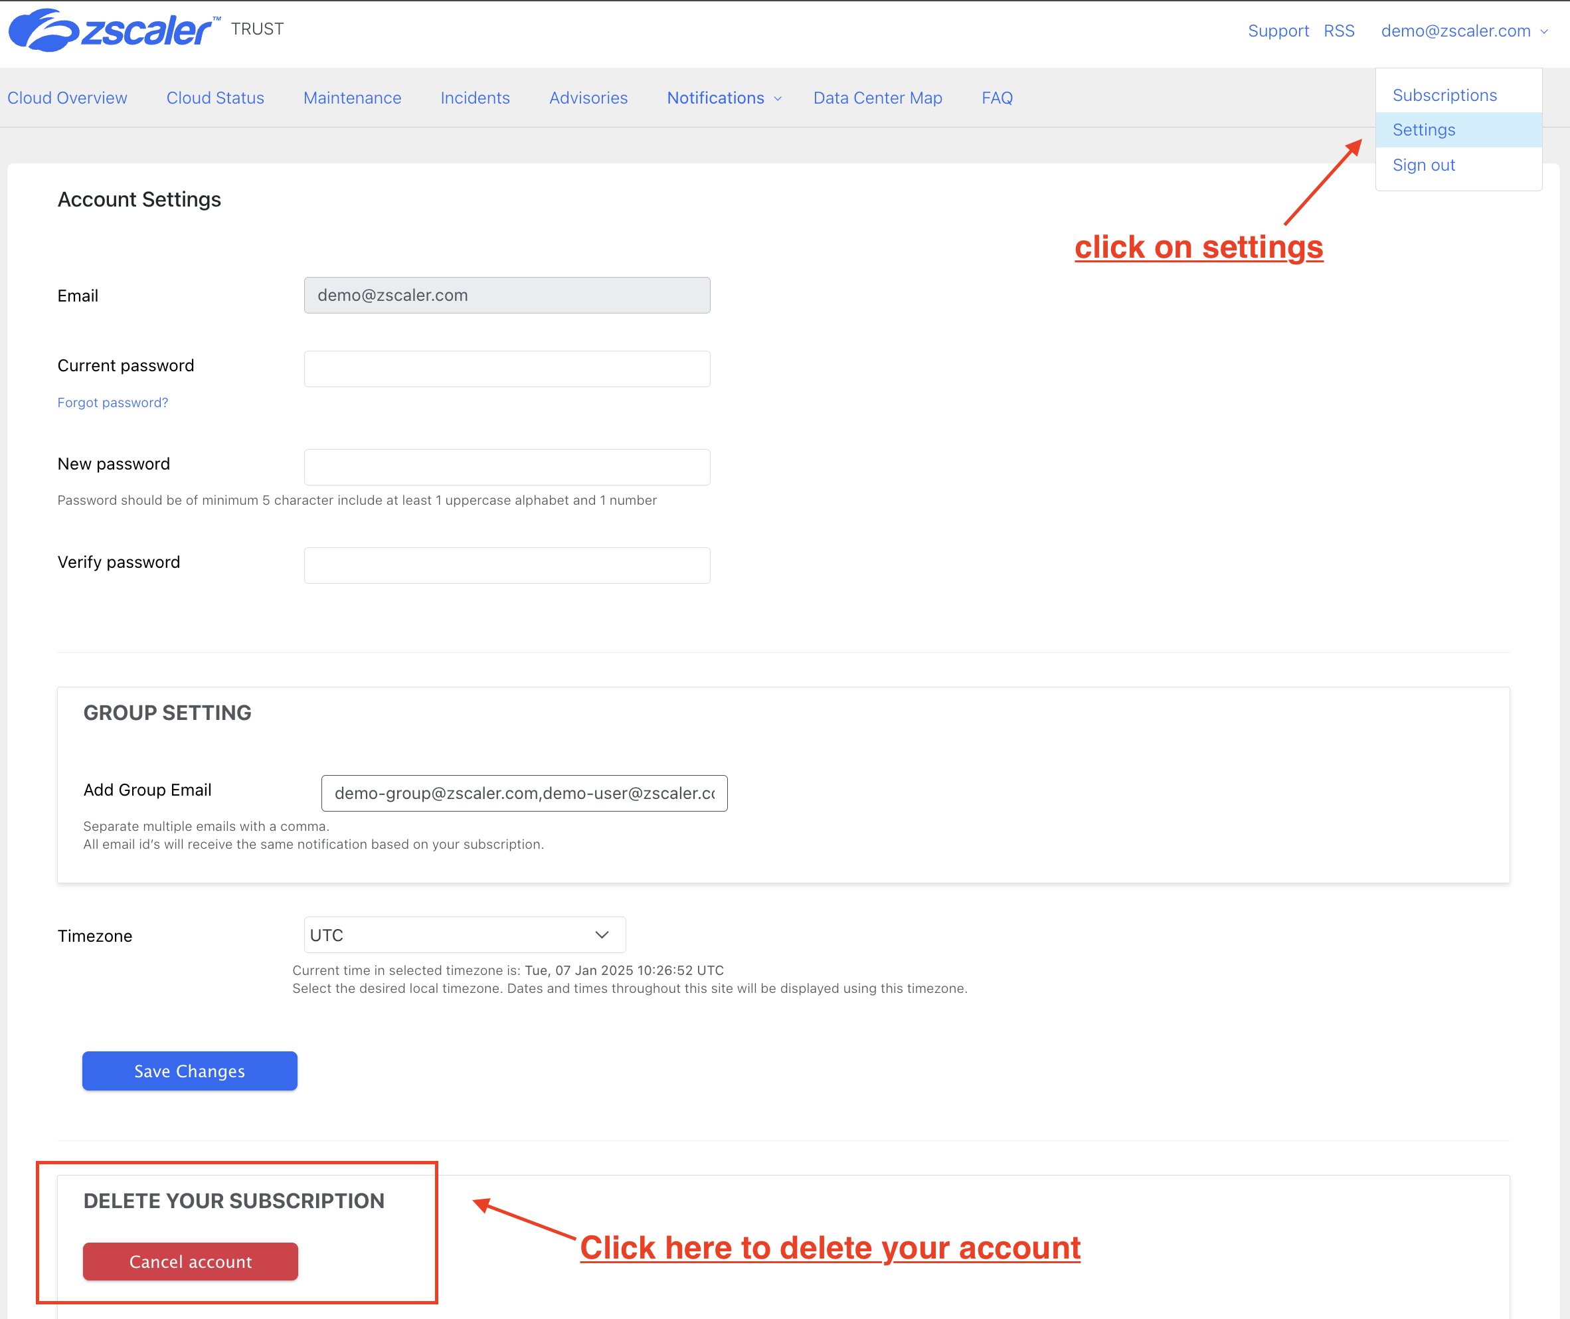Click the Support link

[x=1278, y=31]
